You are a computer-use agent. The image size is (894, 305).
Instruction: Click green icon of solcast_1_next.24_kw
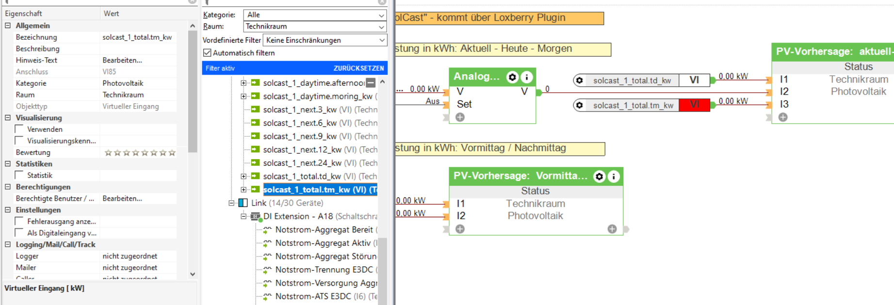coord(255,163)
